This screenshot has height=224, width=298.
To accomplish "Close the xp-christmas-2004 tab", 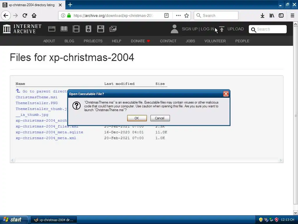I will (60, 5).
